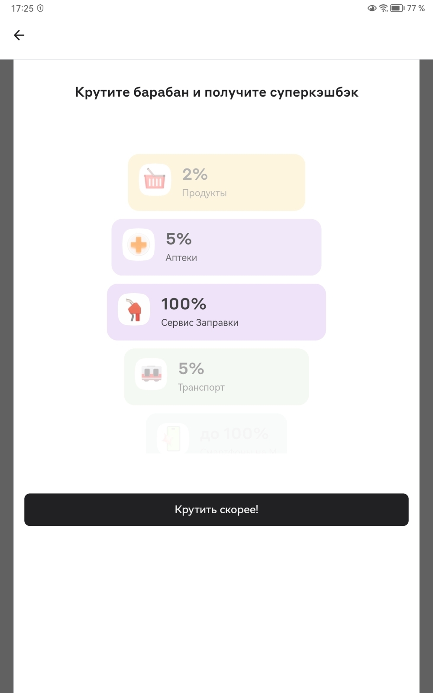Tap the faded "до 100%" text
The height and width of the screenshot is (693, 433).
point(234,434)
